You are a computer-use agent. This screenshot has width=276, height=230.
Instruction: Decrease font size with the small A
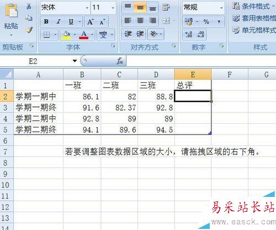(102, 22)
